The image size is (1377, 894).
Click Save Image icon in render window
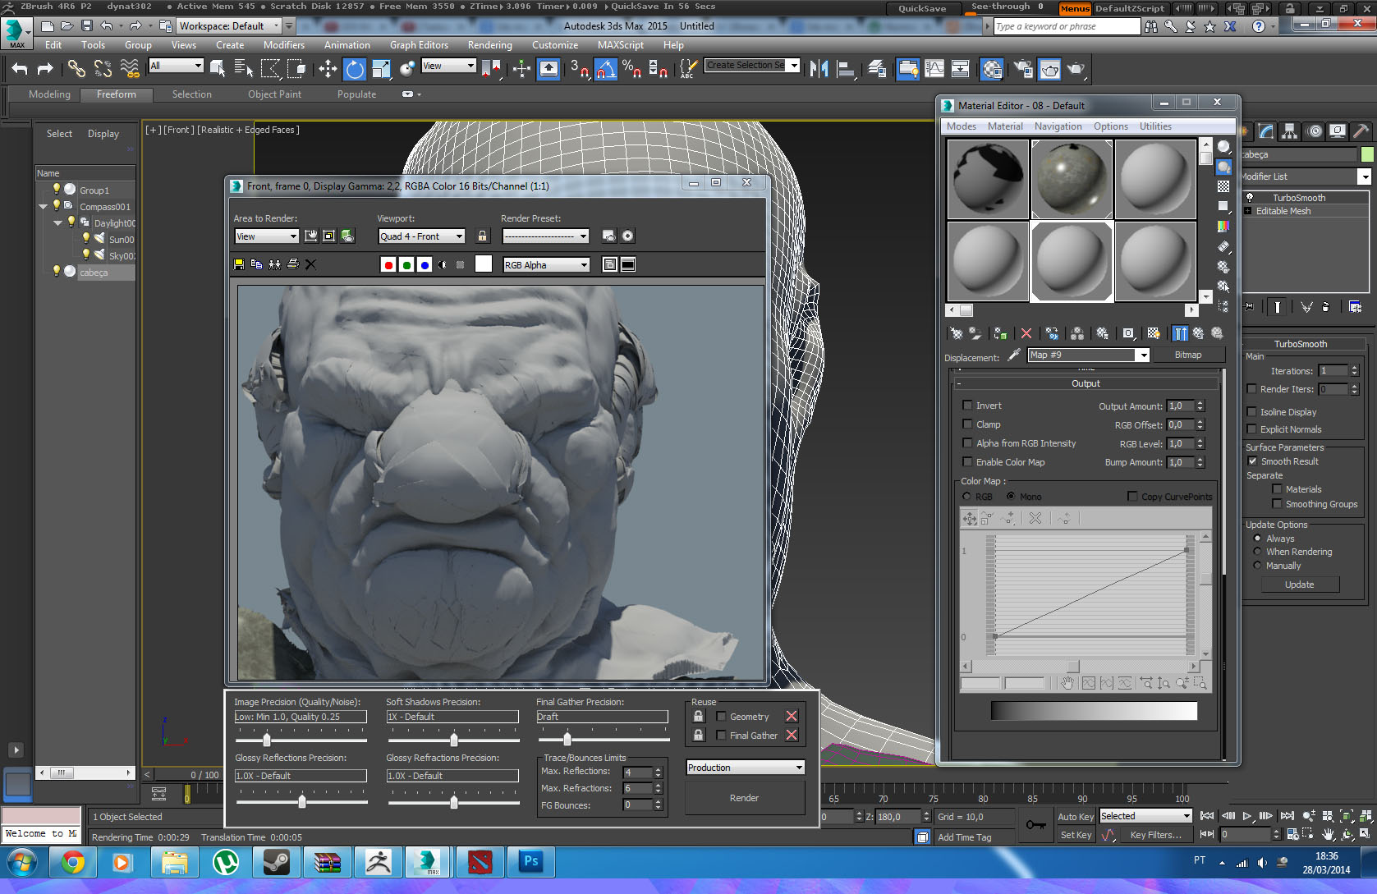239,264
